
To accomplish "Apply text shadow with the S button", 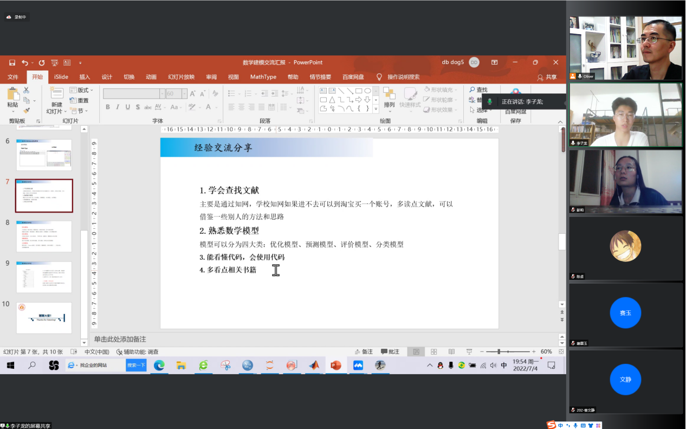I will 138,107.
